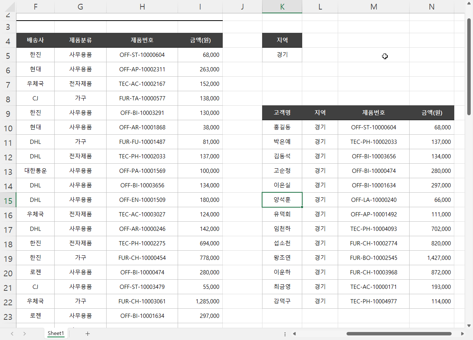Select the 경기 cell under 지역 in K5
This screenshot has height=340, width=473.
(282, 55)
